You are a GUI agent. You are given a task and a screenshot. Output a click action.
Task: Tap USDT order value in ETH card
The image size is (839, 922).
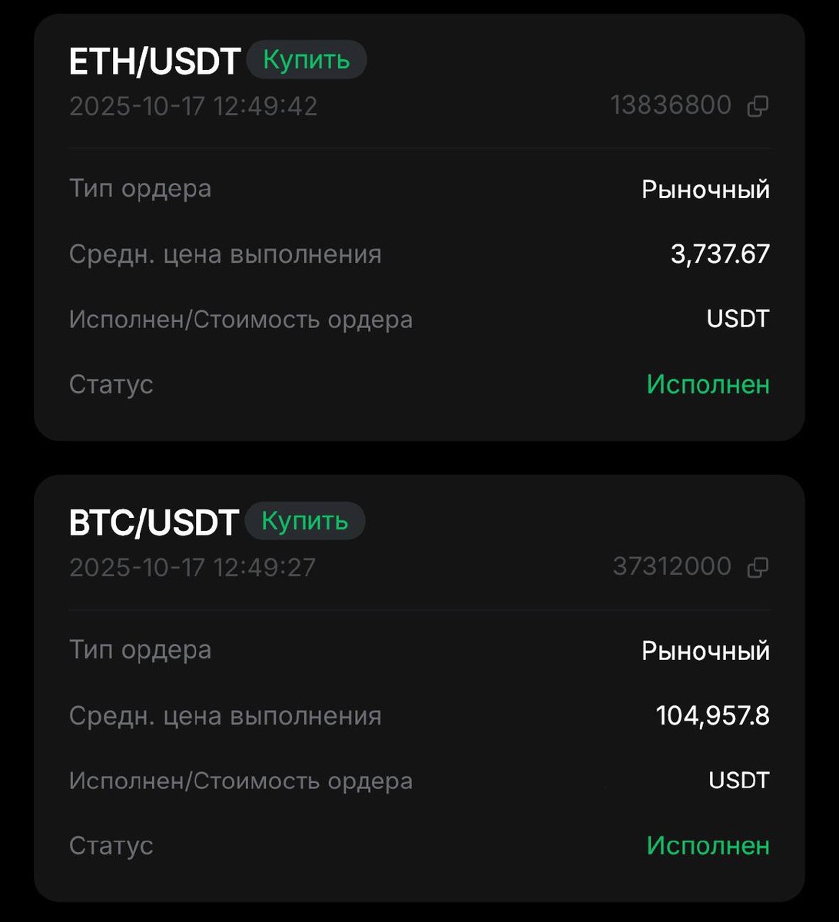(738, 319)
